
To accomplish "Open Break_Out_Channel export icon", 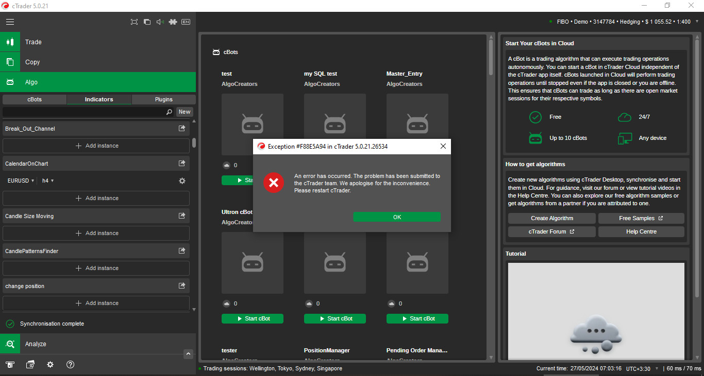I will [x=182, y=129].
